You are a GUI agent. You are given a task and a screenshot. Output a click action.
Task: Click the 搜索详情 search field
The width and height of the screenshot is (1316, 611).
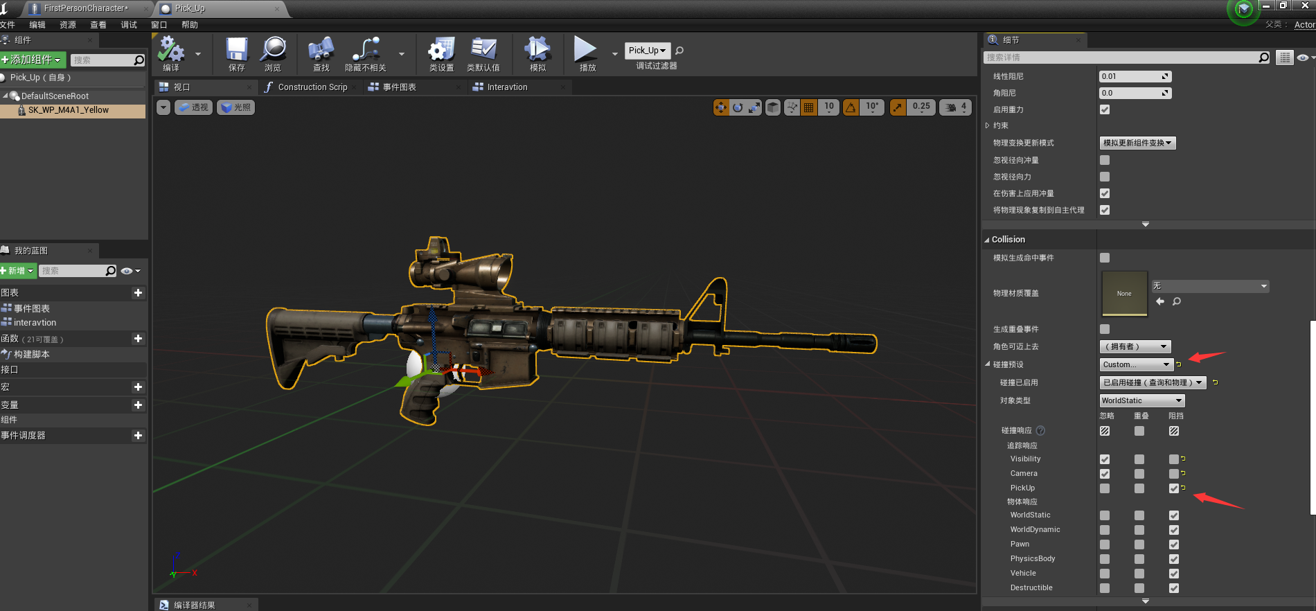point(1128,57)
